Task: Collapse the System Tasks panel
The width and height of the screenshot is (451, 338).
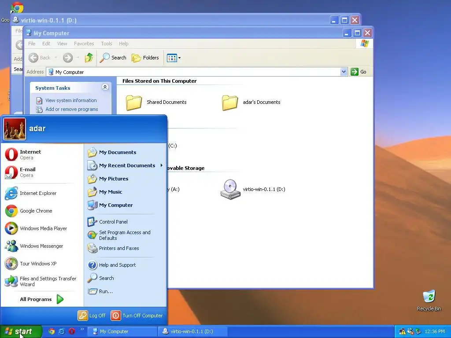Action: 105,87
